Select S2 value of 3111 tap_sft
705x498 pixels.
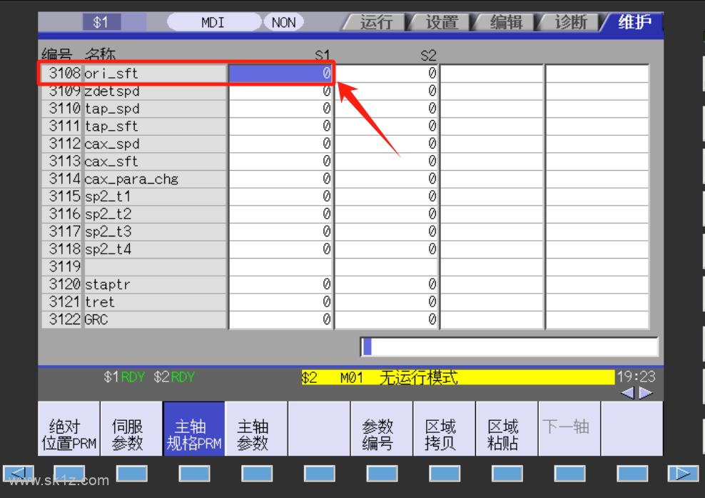387,126
